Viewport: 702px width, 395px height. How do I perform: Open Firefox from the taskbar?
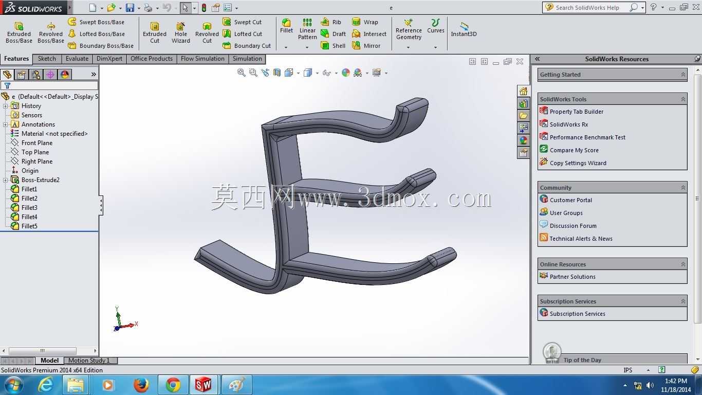tap(141, 385)
